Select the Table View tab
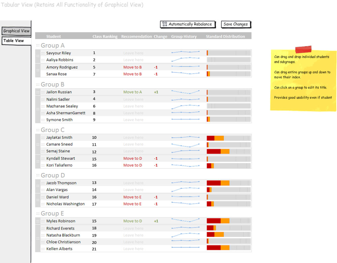This screenshot has width=337, height=263. point(14,41)
